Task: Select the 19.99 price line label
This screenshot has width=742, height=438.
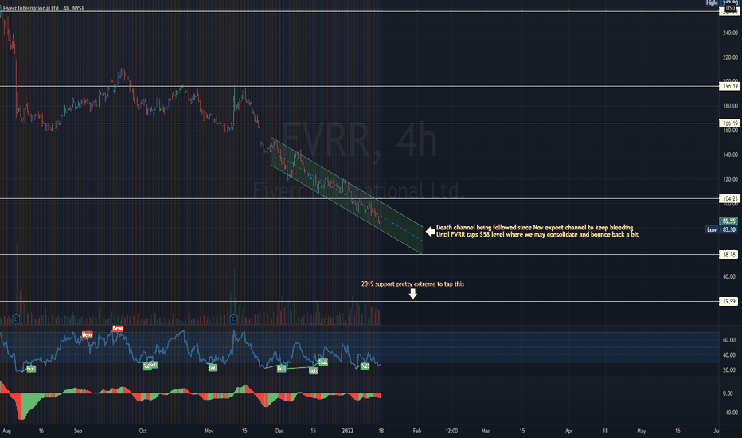Action: 728,301
